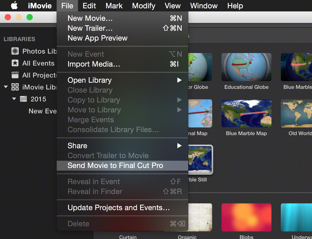312x239 pixels.
Task: Close the open File menu
Action: coord(67,6)
